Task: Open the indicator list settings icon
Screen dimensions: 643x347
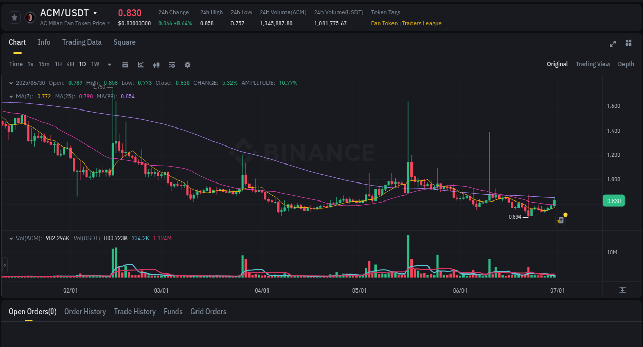Action: point(171,64)
